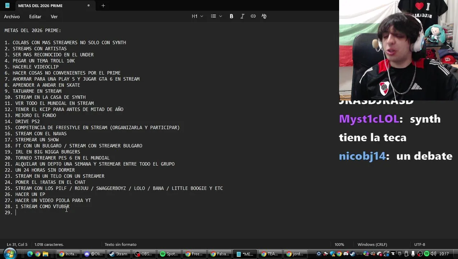Screen dimensions: 458x259
Task: Open the Ver menu
Action: [x=54, y=17]
